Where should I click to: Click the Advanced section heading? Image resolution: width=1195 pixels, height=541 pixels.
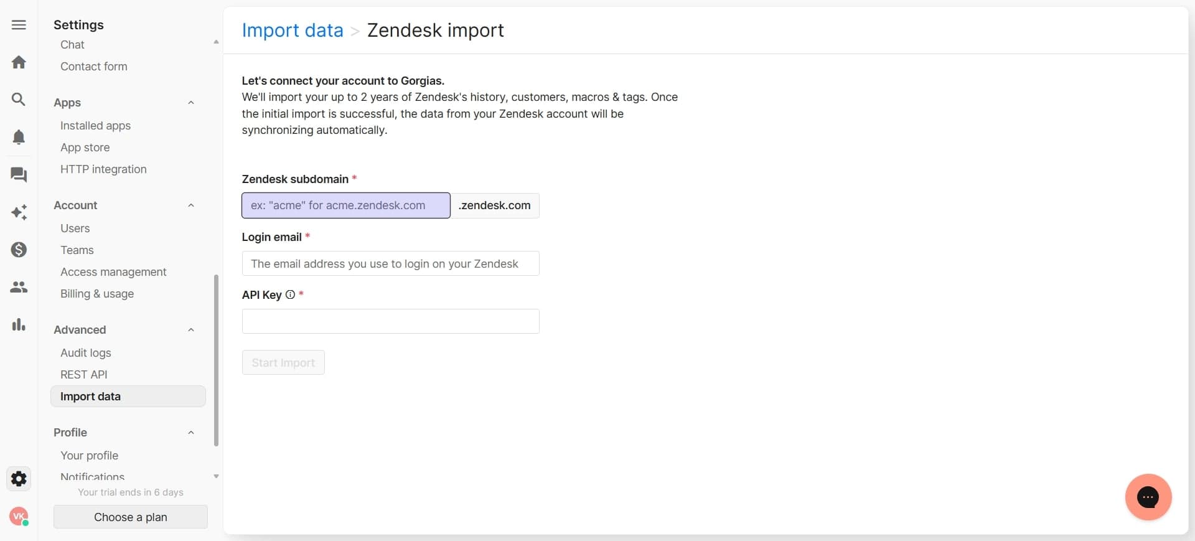(x=80, y=330)
